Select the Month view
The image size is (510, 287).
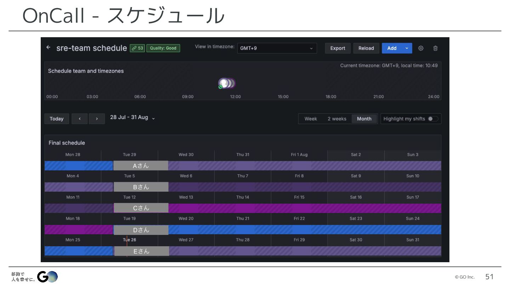tap(364, 119)
